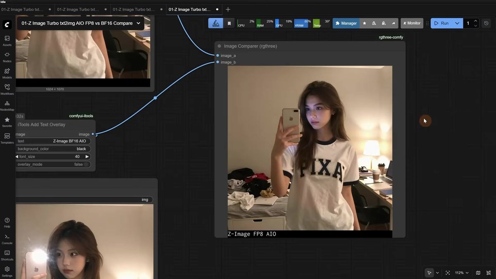Screen dimensions: 496x279
Task: Click the highlighted blue logo toolbar icon
Action: (216, 23)
